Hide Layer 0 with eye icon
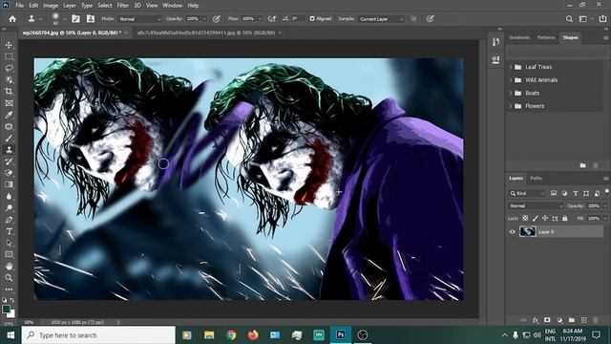Image resolution: width=611 pixels, height=344 pixels. (x=512, y=231)
